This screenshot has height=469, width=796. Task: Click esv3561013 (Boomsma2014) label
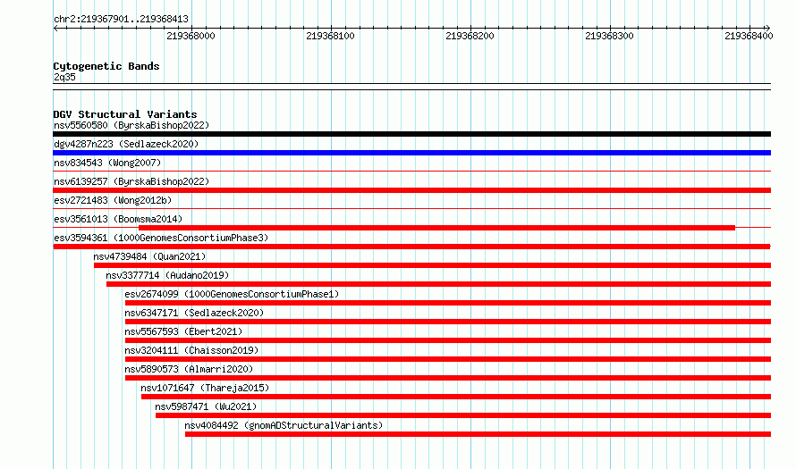tap(118, 219)
